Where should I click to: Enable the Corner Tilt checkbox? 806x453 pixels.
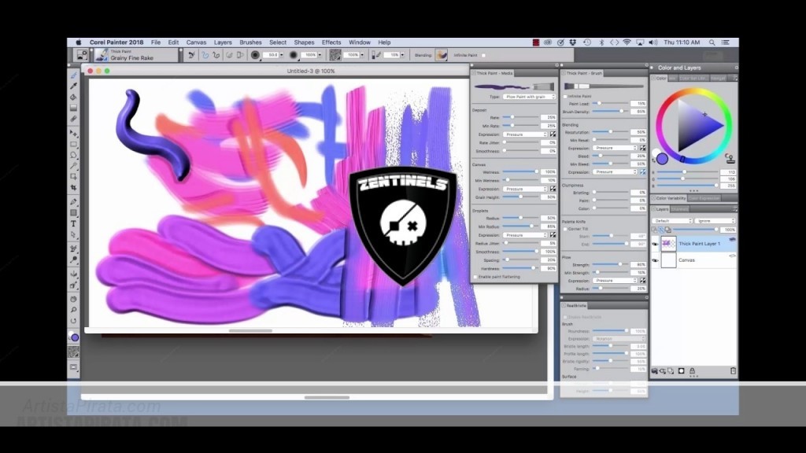pos(565,229)
